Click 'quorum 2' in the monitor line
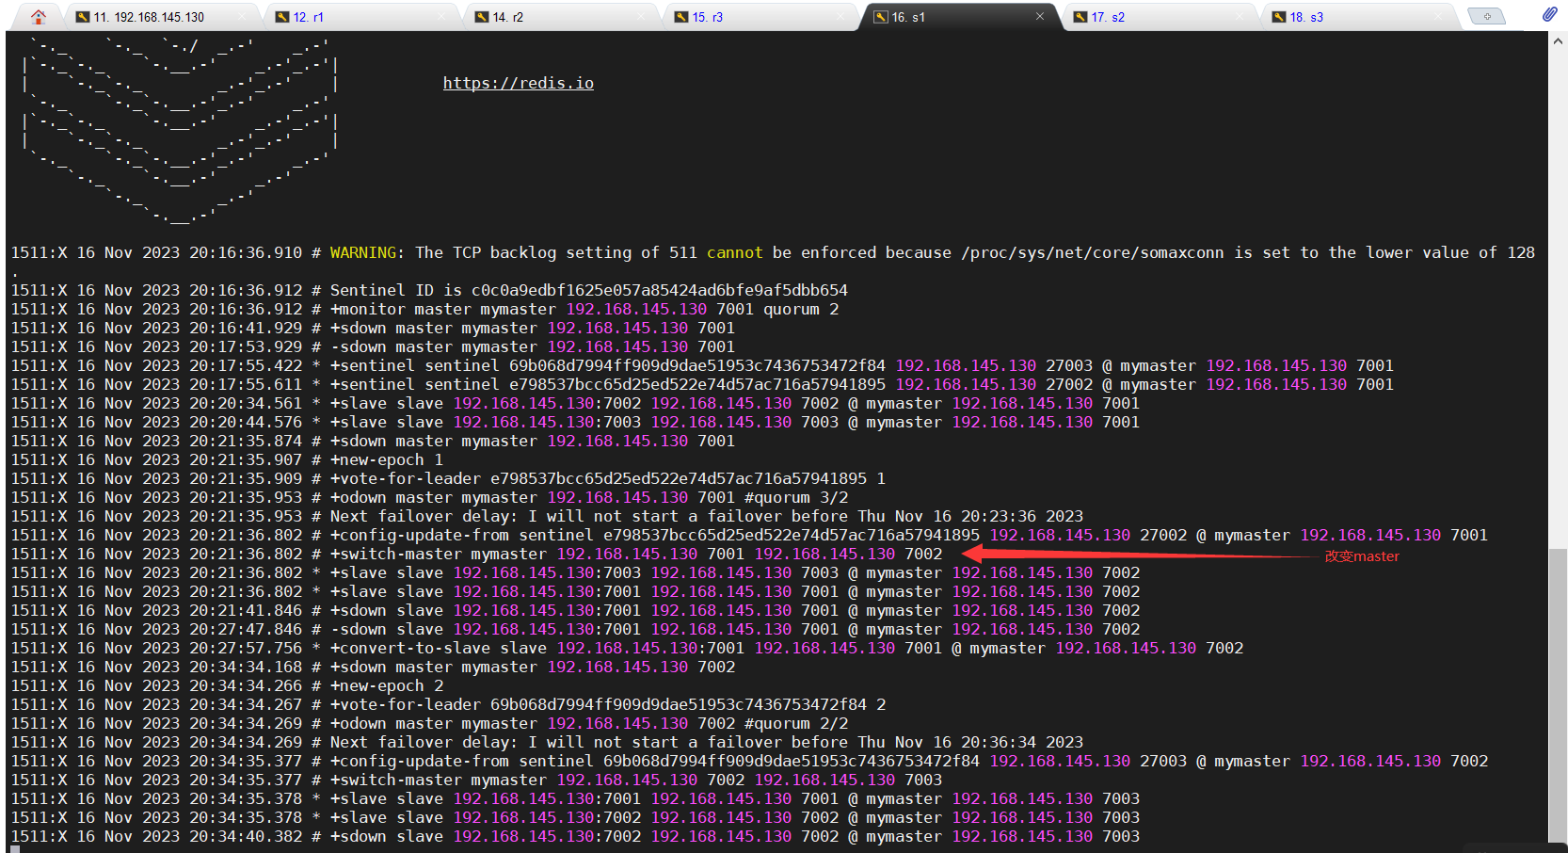This screenshot has width=1568, height=853. (x=801, y=309)
